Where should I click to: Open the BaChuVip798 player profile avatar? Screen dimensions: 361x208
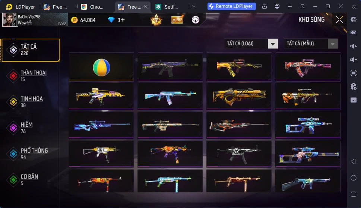click(x=9, y=20)
